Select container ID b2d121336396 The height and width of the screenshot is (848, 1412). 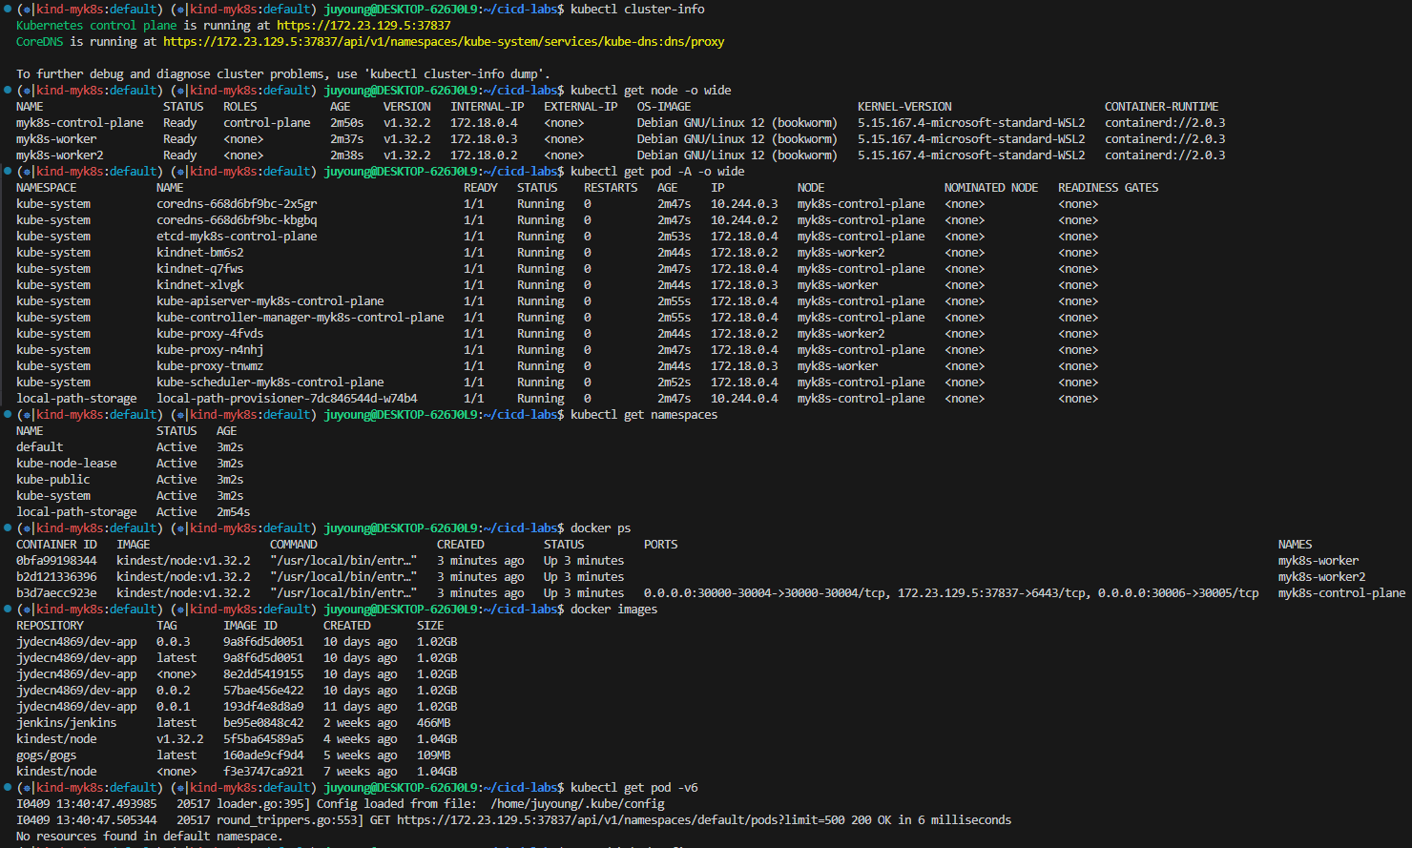pos(56,577)
